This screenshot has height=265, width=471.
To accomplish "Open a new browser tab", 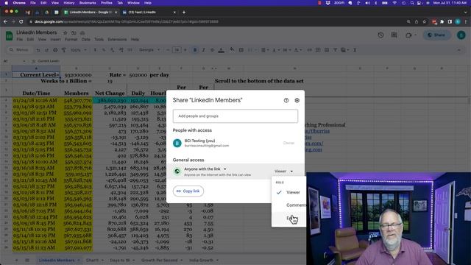I will [184, 13].
